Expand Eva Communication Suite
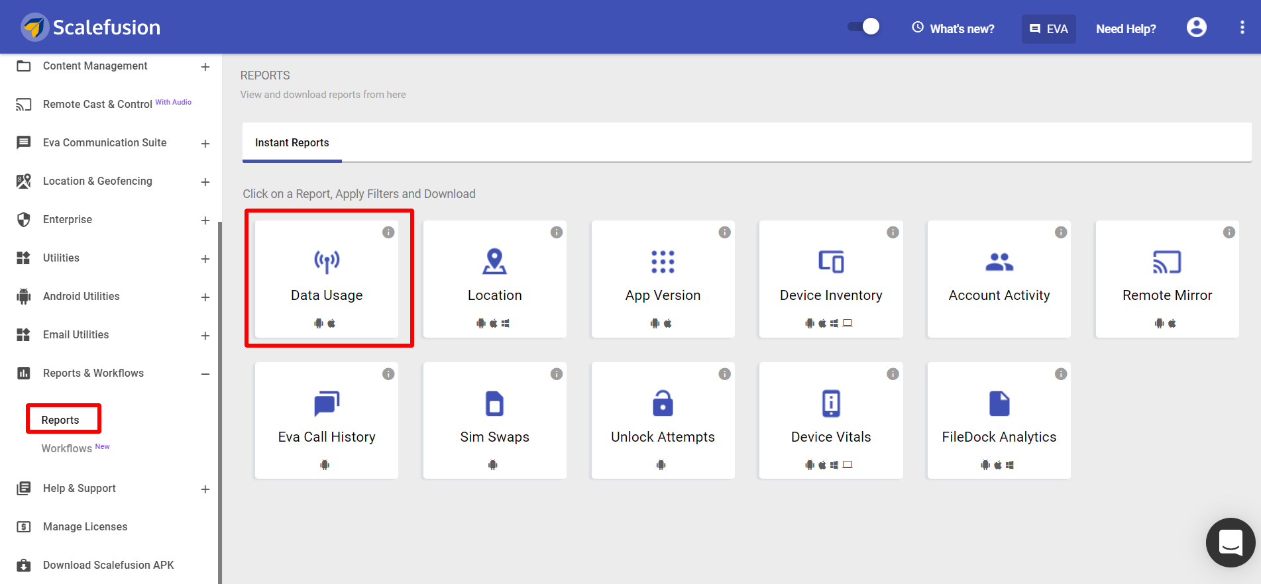This screenshot has width=1261, height=584. click(x=205, y=144)
